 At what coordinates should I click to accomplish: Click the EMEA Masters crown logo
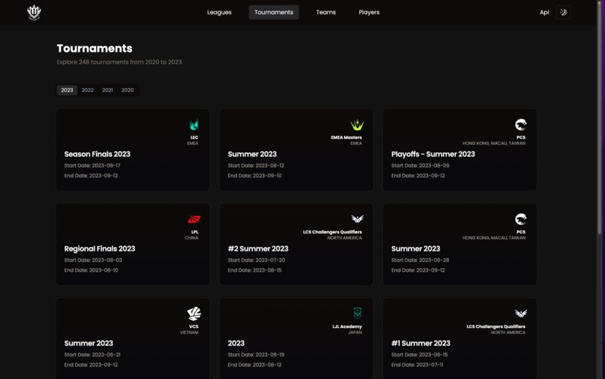[357, 125]
